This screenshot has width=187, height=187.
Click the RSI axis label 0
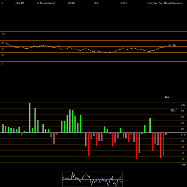(x=2, y=64)
